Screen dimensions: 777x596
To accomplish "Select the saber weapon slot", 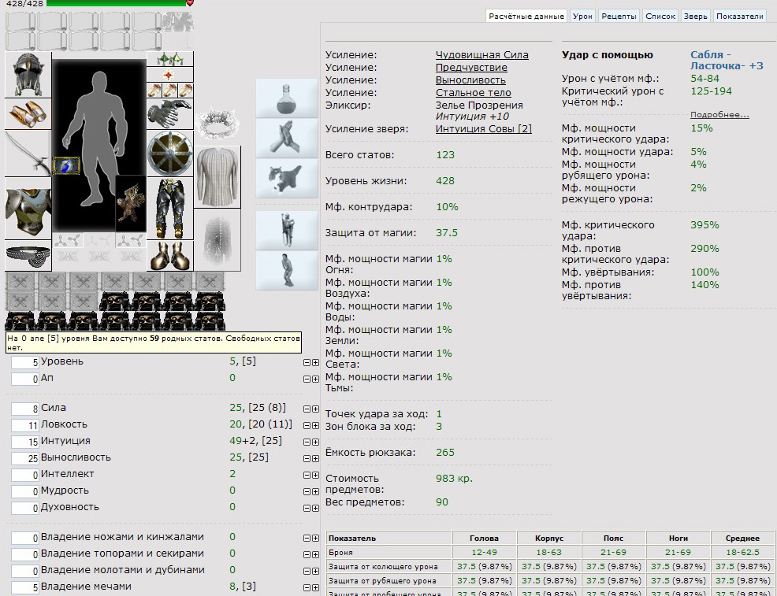I will pos(28,154).
